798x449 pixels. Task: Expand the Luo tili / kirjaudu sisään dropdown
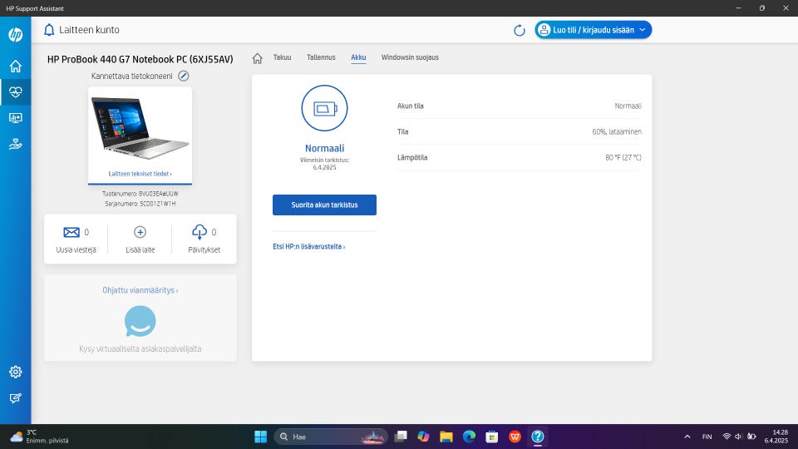[x=593, y=30]
